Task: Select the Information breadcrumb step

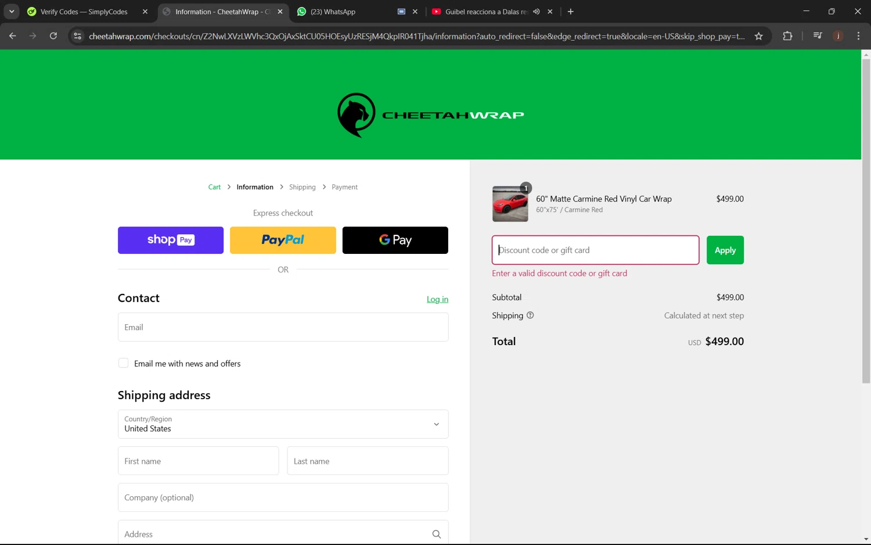Action: pos(255,187)
